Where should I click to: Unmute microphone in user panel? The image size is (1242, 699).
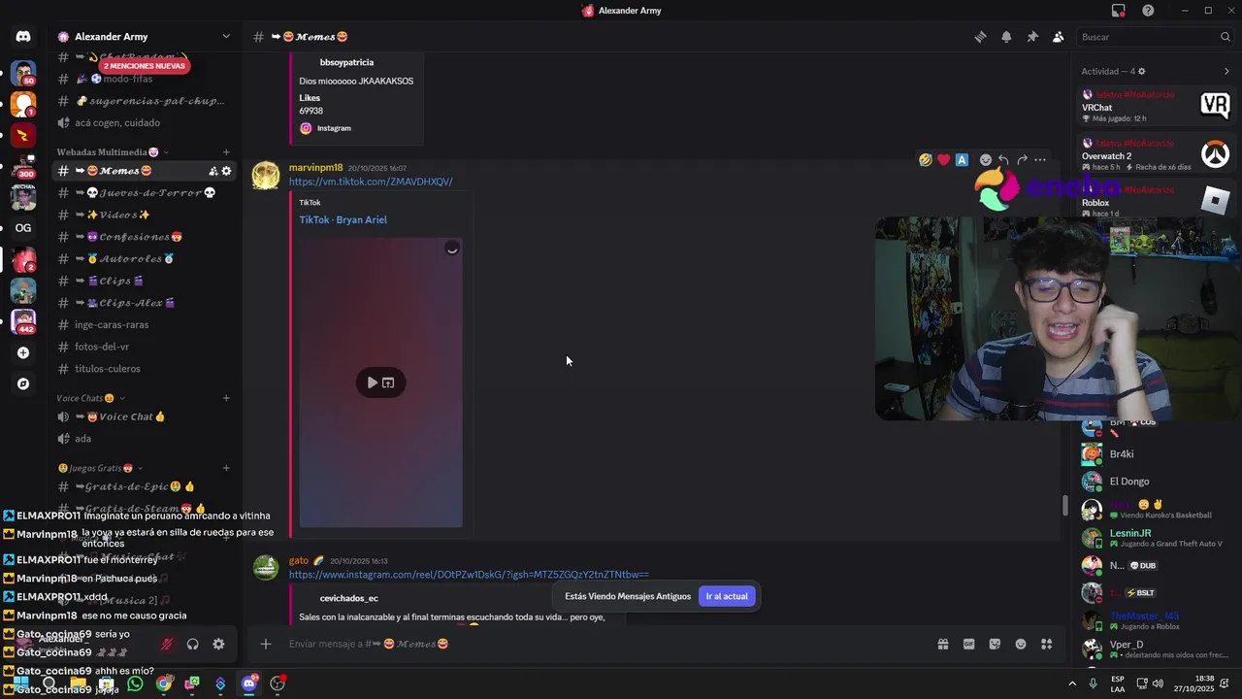pos(167,644)
